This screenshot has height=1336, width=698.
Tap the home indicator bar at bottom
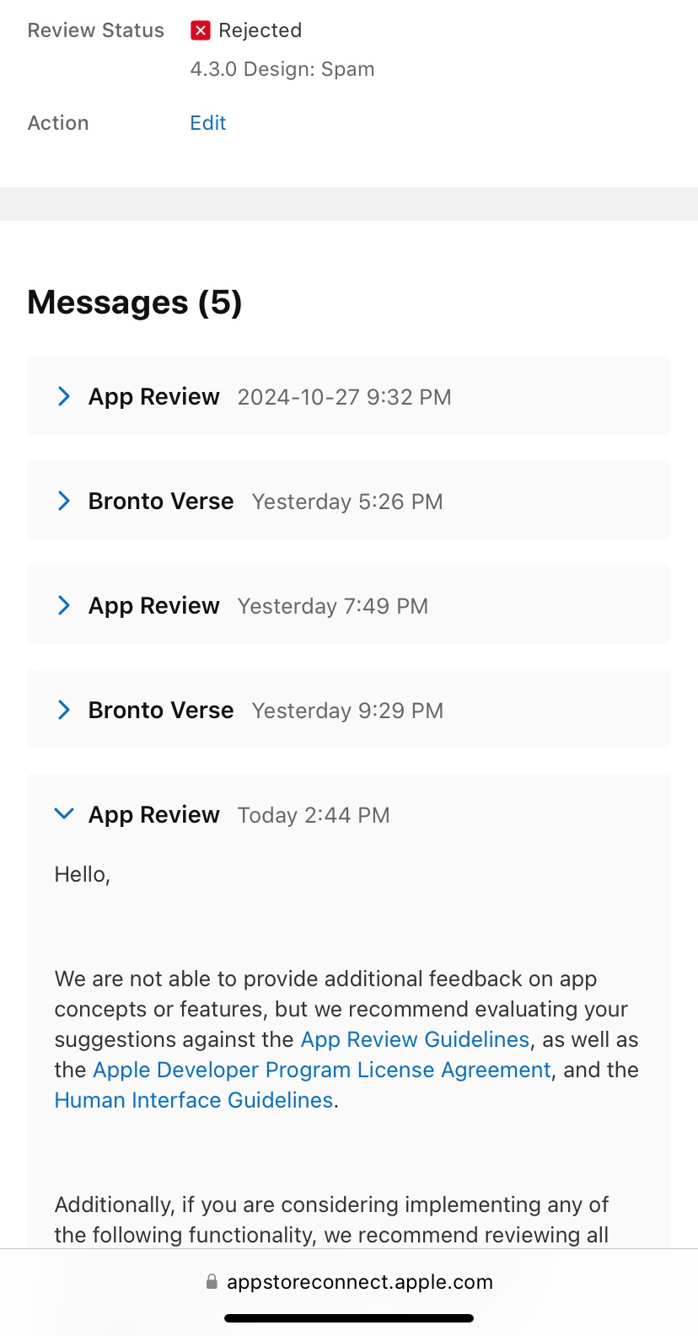coord(349,1317)
